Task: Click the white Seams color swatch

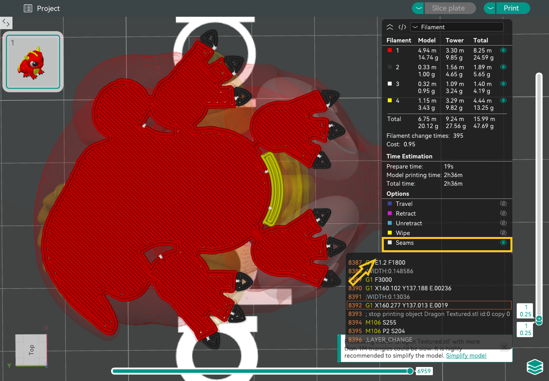Action: [x=390, y=242]
